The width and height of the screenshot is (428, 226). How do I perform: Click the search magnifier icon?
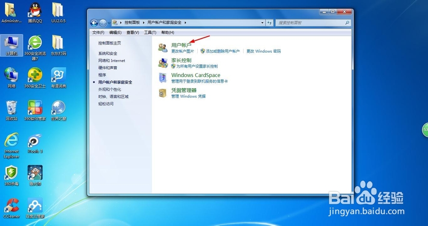point(347,23)
